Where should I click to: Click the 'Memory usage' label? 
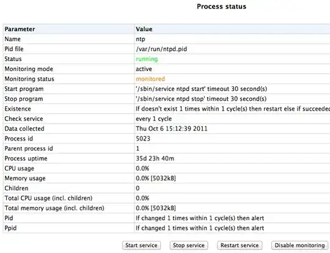tap(25, 178)
